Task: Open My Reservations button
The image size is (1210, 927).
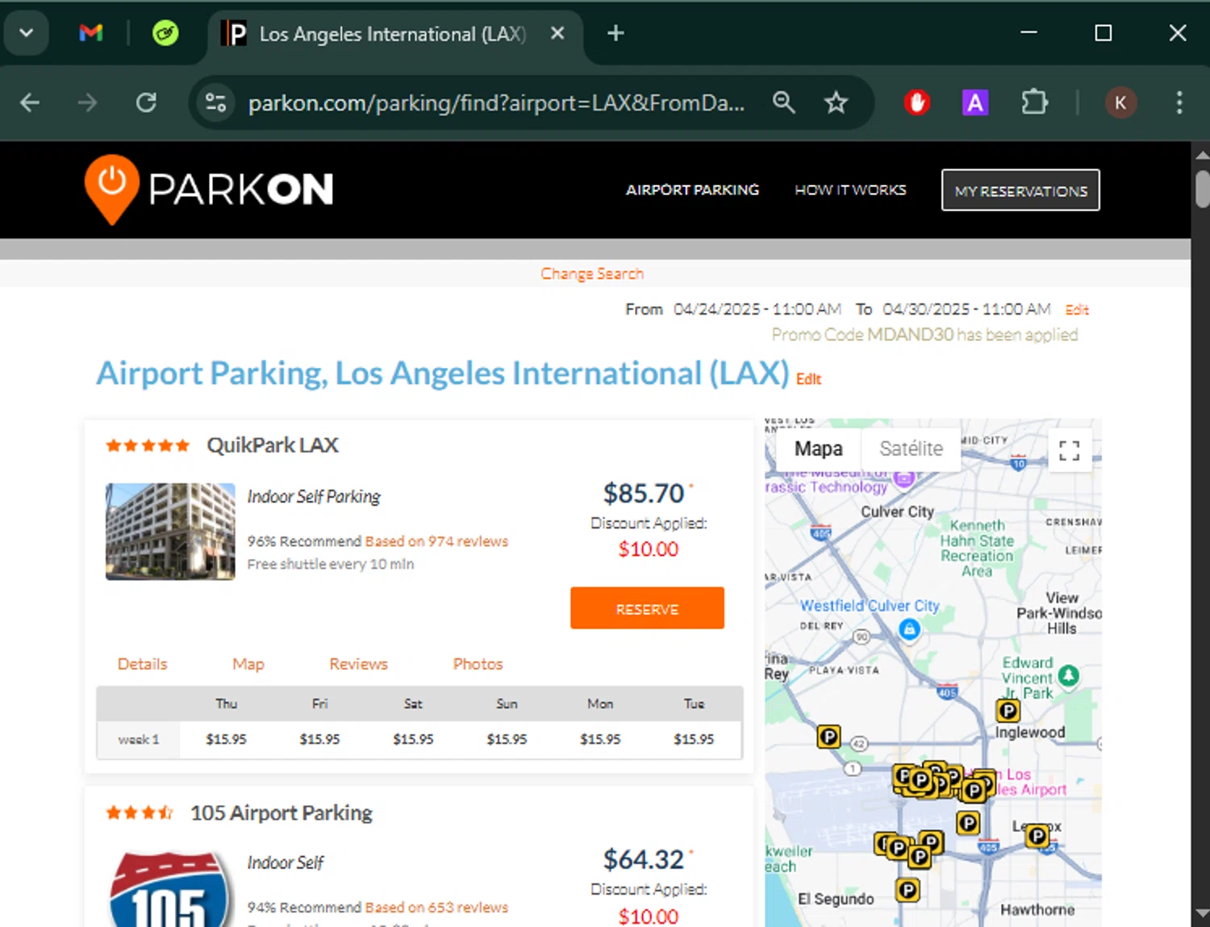Action: (x=1020, y=190)
